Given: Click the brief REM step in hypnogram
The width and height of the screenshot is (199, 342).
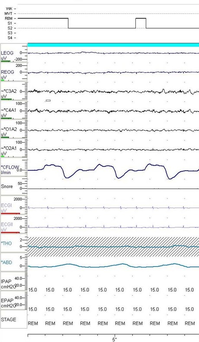Looking at the screenshot, I should point(141,23).
